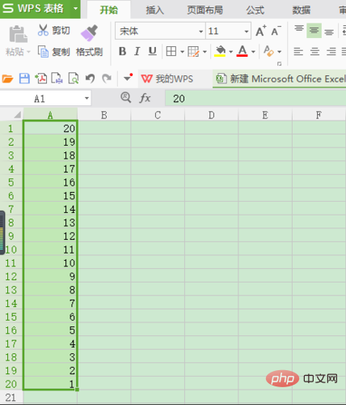Click the Save floppy disk icon
Viewport: 346px width, 405px height.
coord(24,79)
